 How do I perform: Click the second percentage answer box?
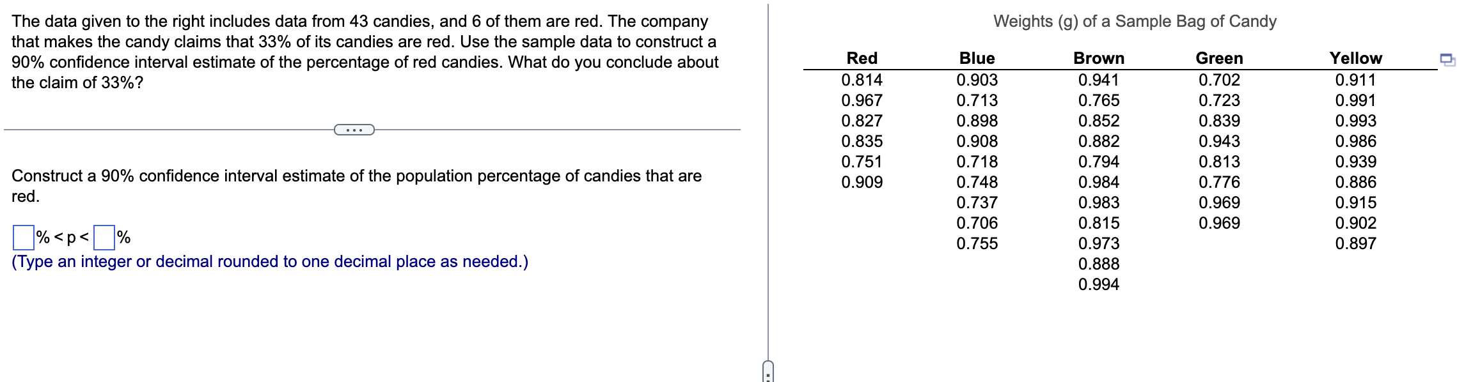point(104,238)
